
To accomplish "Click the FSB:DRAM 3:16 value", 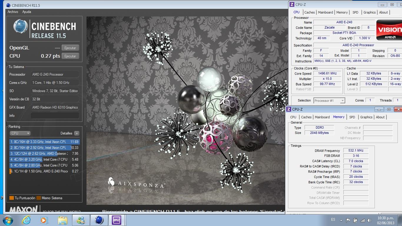I will [x=356, y=156].
